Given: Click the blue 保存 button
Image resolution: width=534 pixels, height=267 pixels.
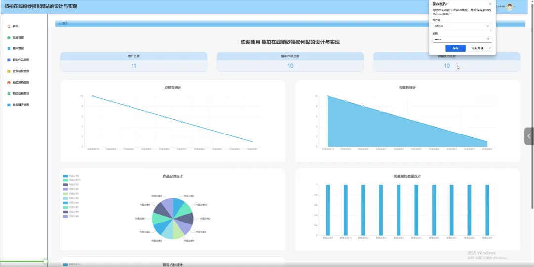Looking at the screenshot, I should click(455, 48).
